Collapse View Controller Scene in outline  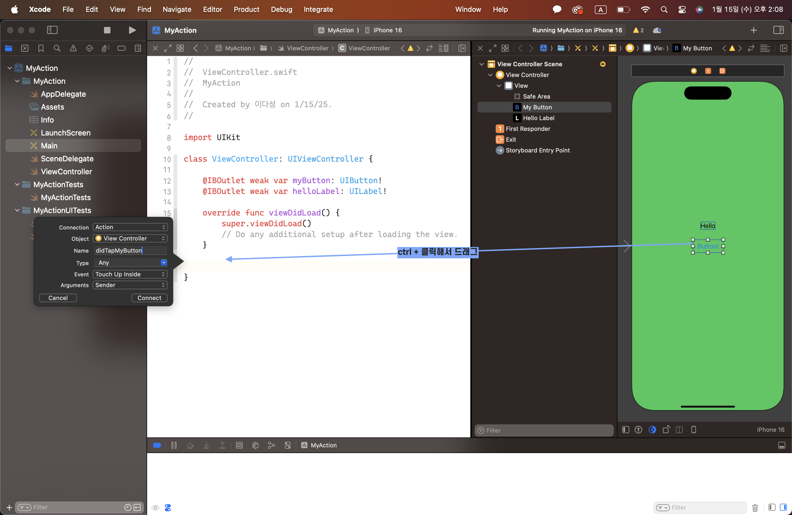pos(481,64)
